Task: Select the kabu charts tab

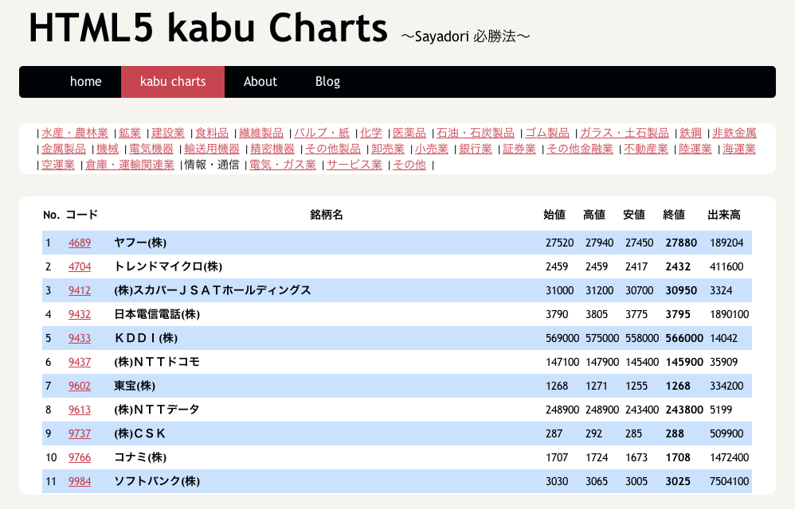Action: click(x=173, y=81)
